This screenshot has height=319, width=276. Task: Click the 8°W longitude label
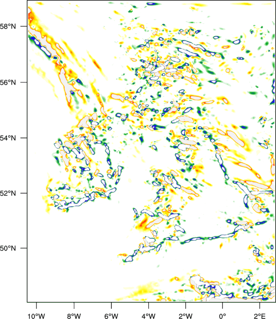pos(74,316)
